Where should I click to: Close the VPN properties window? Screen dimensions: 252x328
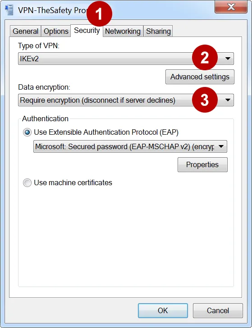pos(231,7)
